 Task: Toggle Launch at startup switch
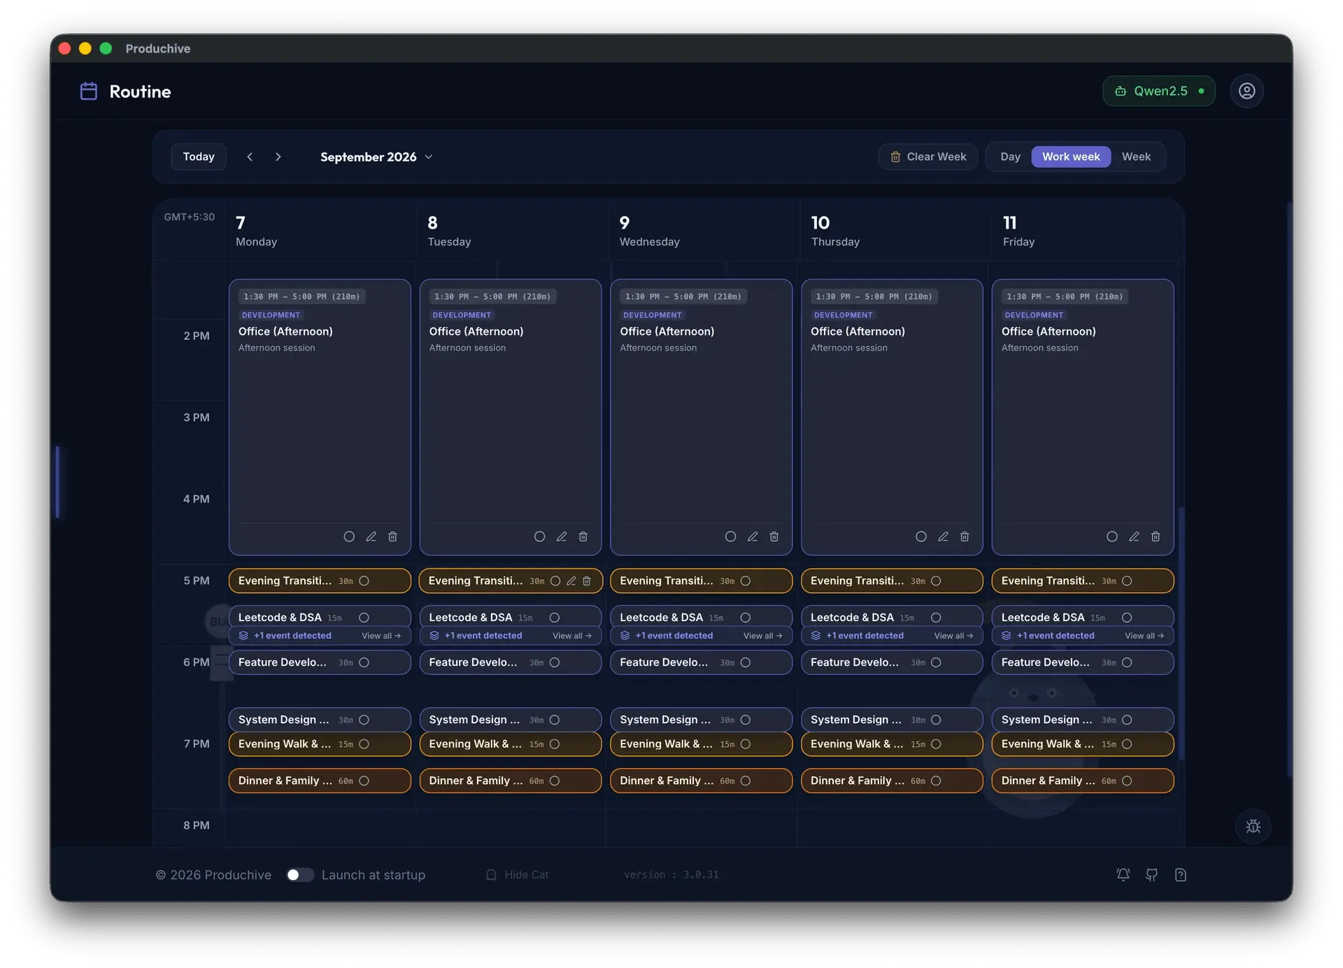pyautogui.click(x=300, y=874)
